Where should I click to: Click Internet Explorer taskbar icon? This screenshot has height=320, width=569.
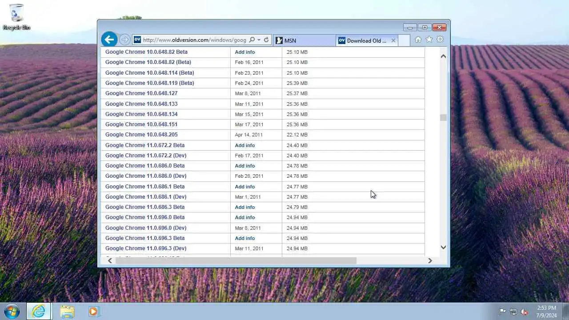[39, 311]
